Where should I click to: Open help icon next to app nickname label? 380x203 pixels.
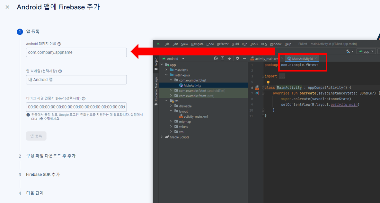(x=60, y=72)
